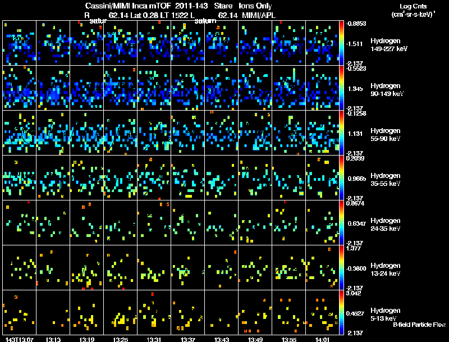
Task: Open the 5-13 keV panel at 13:25
Action: 120,312
